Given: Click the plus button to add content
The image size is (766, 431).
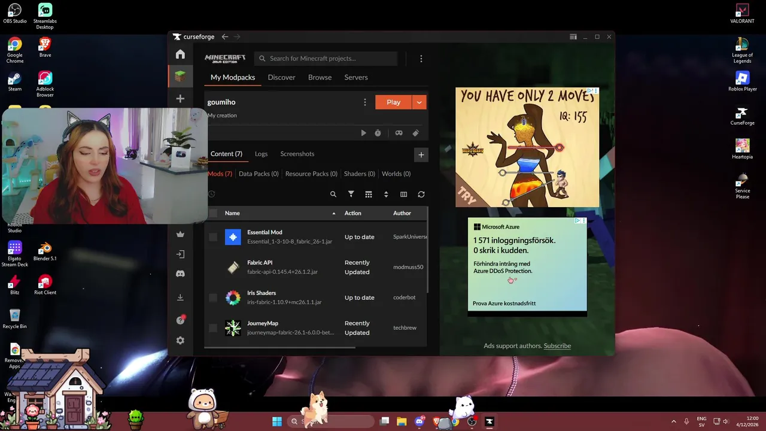Looking at the screenshot, I should pyautogui.click(x=421, y=154).
